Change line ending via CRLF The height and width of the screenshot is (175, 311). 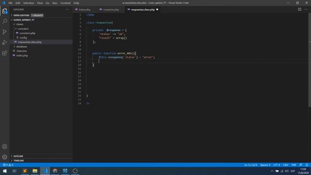tap(285, 165)
